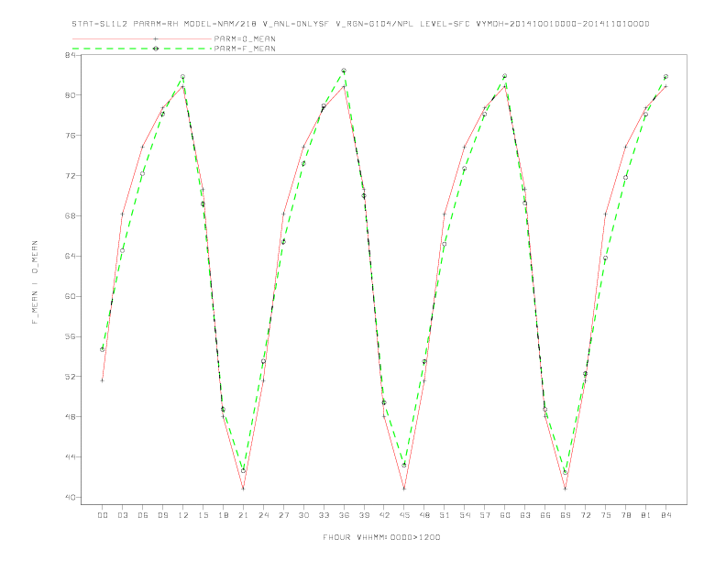Viewport: 726px width, 561px height.
Task: Click x-axis hour label 69
Action: coord(566,515)
